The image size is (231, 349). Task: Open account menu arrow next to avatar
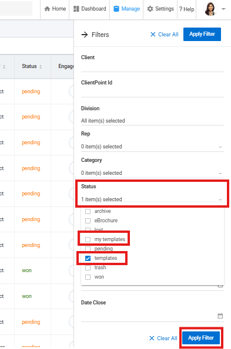(x=223, y=9)
